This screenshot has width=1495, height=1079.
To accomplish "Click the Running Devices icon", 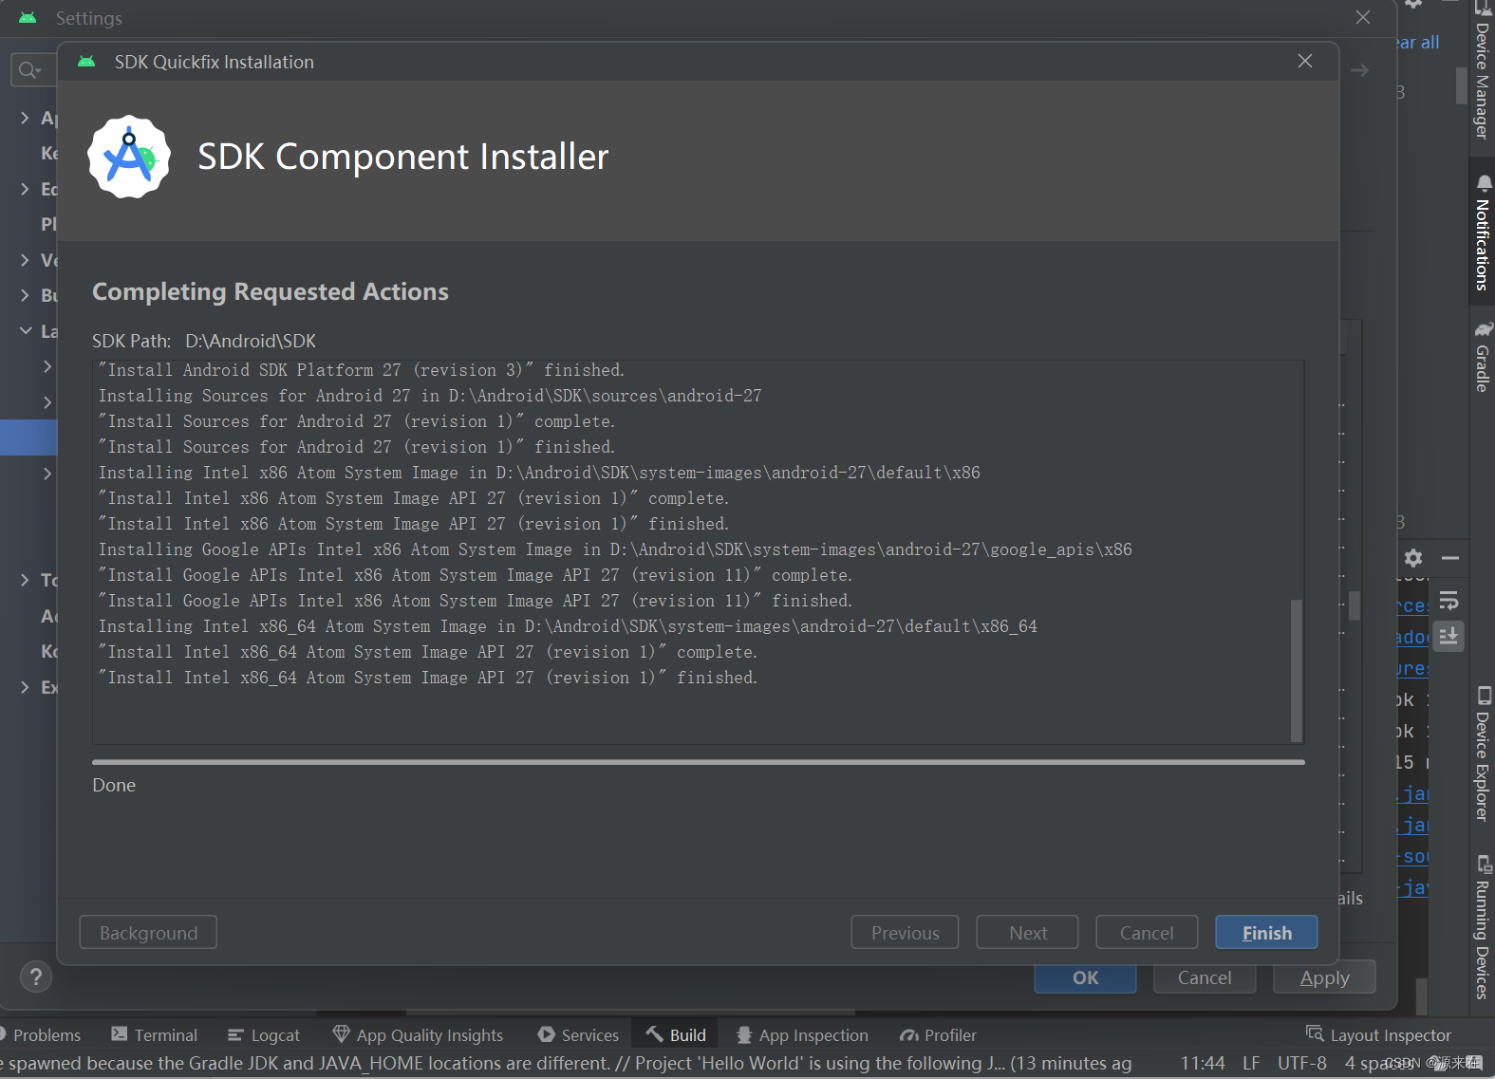I will point(1484,865).
